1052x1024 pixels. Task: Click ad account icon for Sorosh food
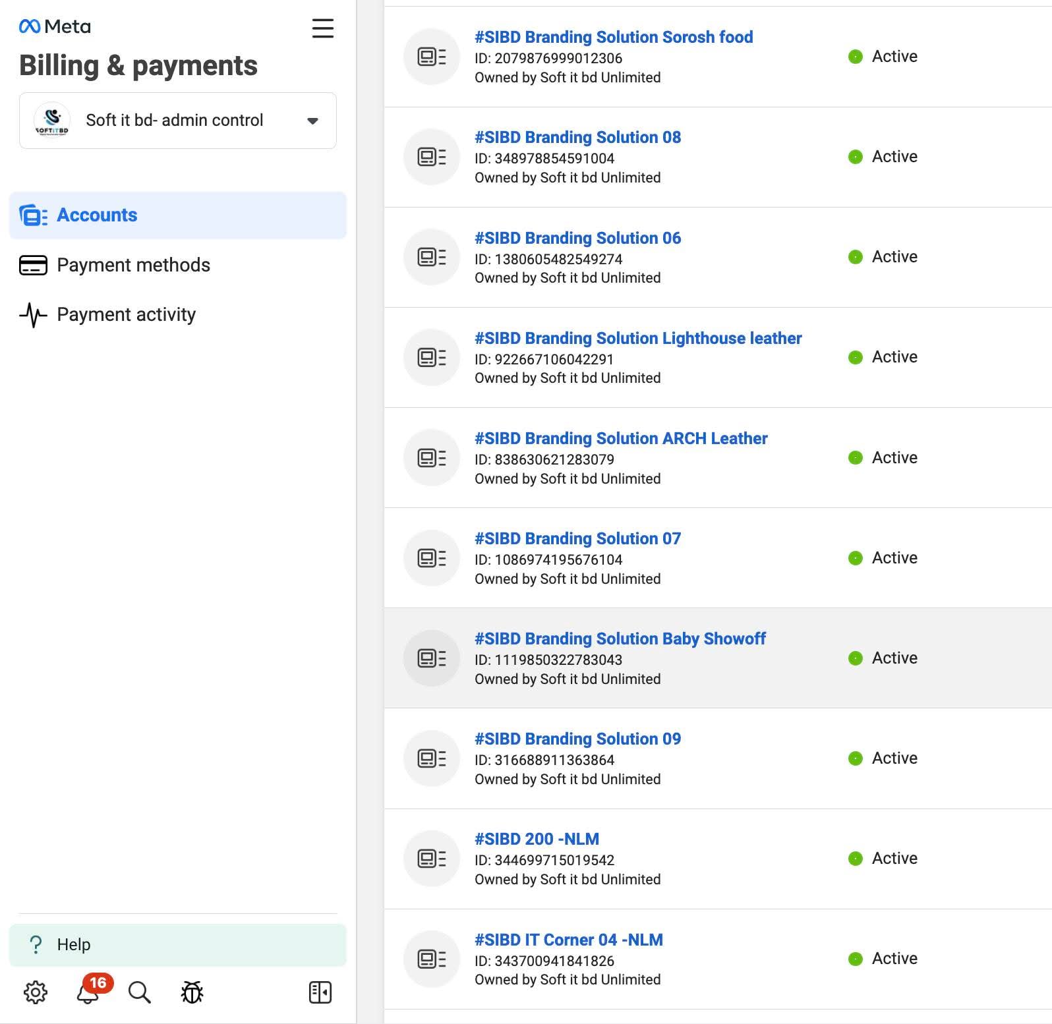(432, 57)
